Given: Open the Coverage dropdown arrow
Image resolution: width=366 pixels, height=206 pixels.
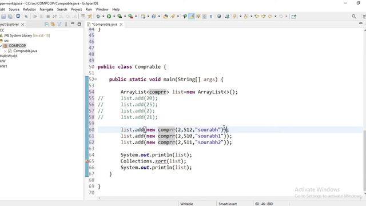Looking at the screenshot, I should point(125,17).
